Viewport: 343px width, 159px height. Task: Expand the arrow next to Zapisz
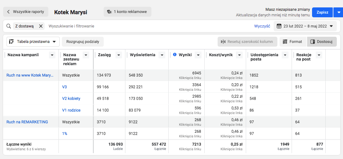(x=338, y=12)
